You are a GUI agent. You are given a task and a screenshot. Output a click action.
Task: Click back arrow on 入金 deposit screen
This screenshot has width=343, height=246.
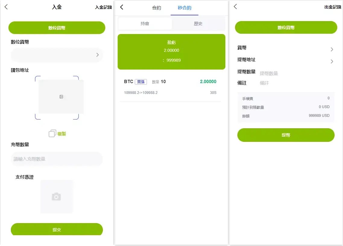[6, 7]
